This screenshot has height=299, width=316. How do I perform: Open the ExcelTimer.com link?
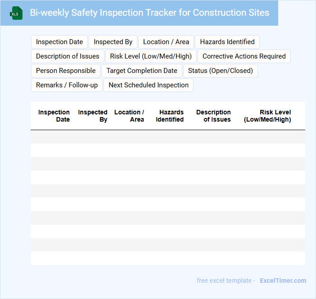click(283, 281)
